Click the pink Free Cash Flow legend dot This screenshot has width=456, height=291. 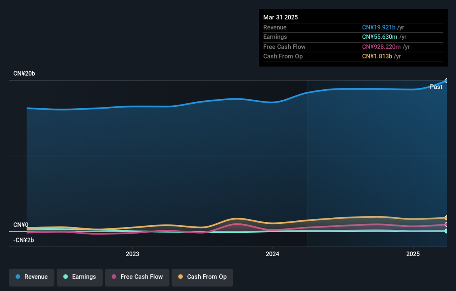[114, 277]
